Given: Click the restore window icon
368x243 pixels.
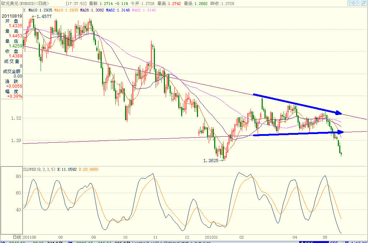Looking at the screenshot, I should [x=363, y=3].
